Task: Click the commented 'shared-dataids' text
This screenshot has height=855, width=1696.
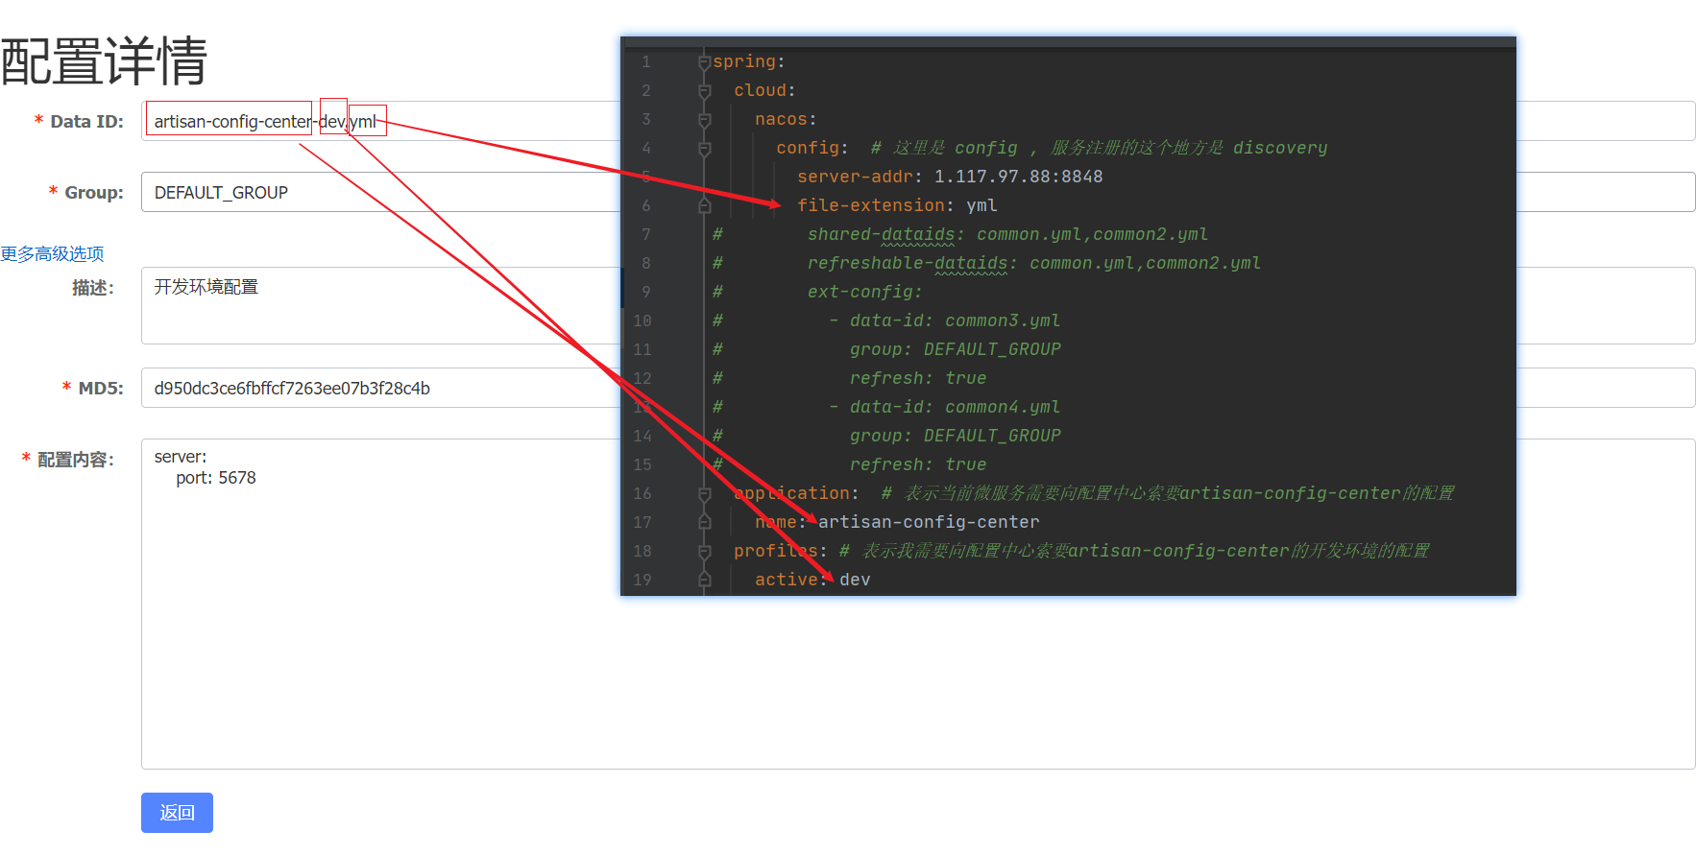Action: click(881, 234)
